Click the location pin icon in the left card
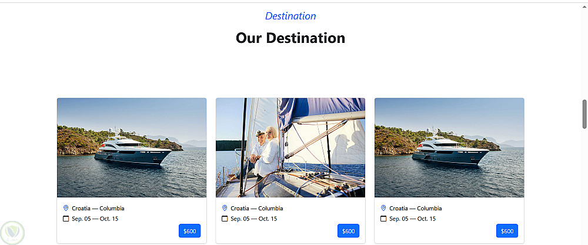Image resolution: width=588 pixels, height=245 pixels. 66,208
